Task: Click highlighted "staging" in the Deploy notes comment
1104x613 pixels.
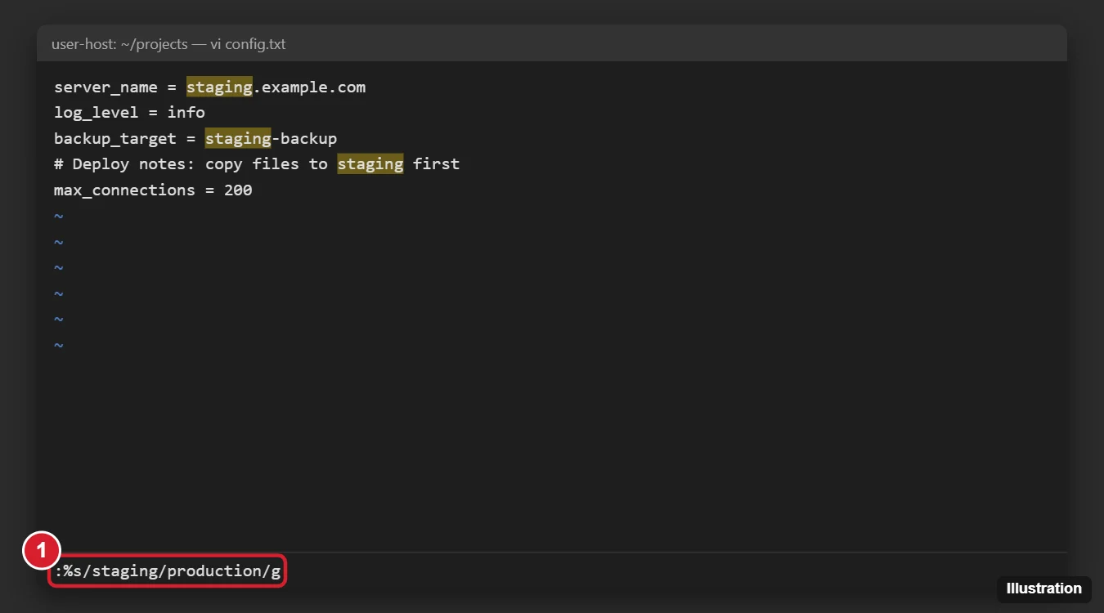Action: click(x=370, y=164)
